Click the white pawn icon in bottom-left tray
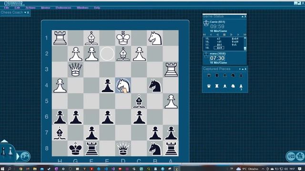The image size is (305, 171). coord(10,152)
